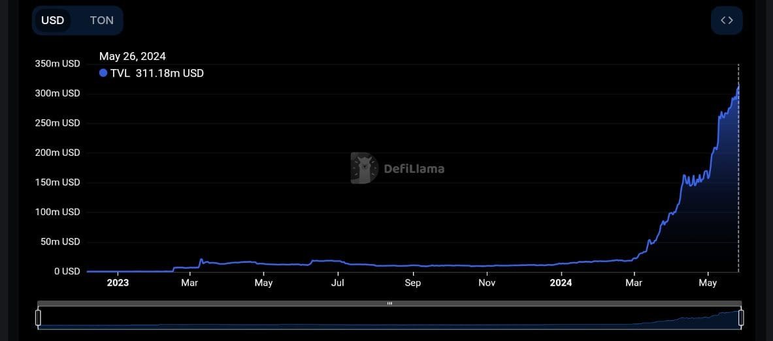Click the '50m USD' axis label
Viewport: 773px width, 341px height.
(x=59, y=242)
